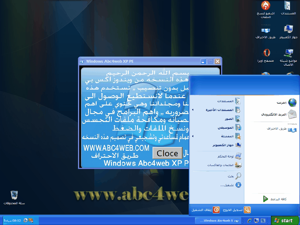Viewport: 300px width, 225px height.
Task: Open My Documents icon on desktop
Action: (288, 6)
